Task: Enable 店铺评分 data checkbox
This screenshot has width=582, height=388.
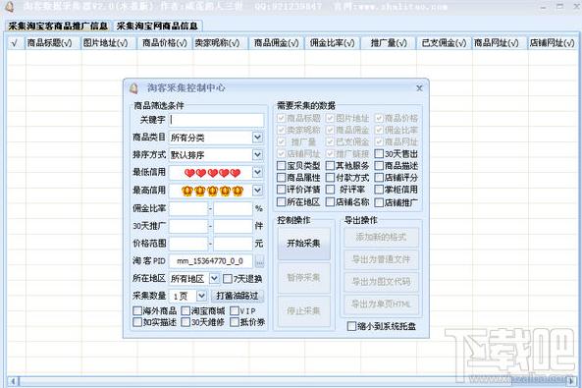Action: click(379, 178)
